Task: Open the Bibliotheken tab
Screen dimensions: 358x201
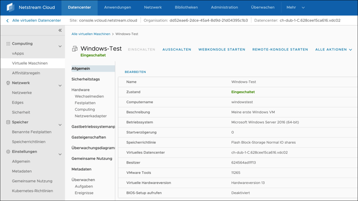Action: (x=186, y=7)
